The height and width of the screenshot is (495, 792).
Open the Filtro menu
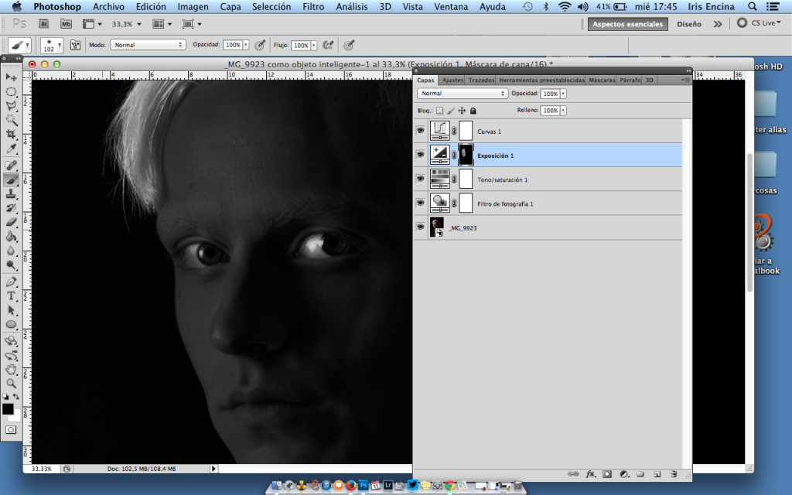click(x=313, y=7)
